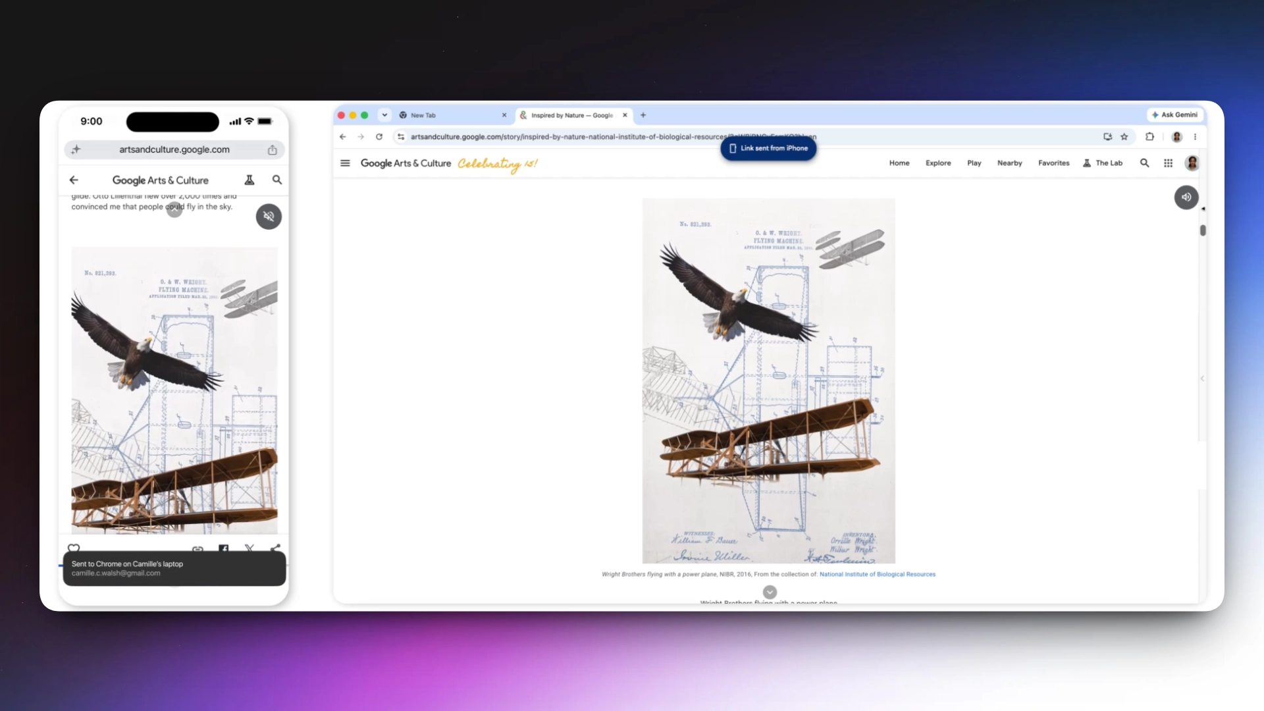Go to Home in the site navigation

(899, 163)
